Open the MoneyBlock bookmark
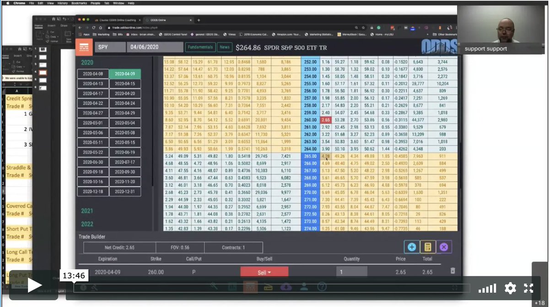 click(x=352, y=34)
